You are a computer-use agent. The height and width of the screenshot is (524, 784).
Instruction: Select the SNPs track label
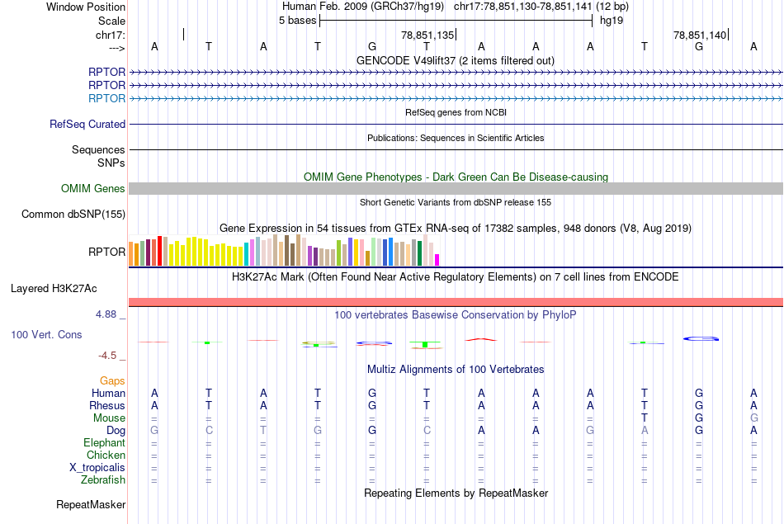tap(111, 163)
